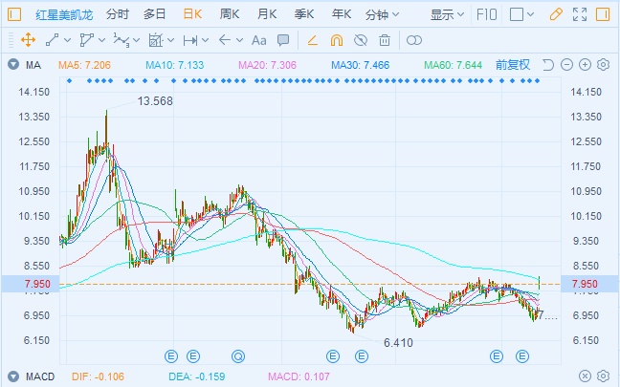Select the magnet snap tool
The image size is (620, 387).
[x=336, y=40]
